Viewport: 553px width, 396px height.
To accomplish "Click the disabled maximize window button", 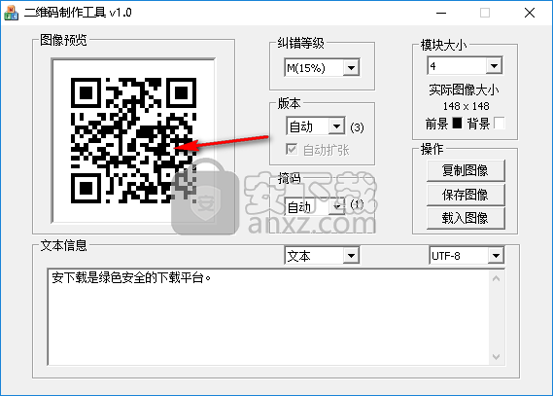I will pos(485,13).
